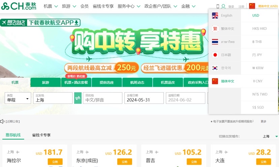
Task: Open the CH.com Spring Airlines logo
Action: pos(19,6)
